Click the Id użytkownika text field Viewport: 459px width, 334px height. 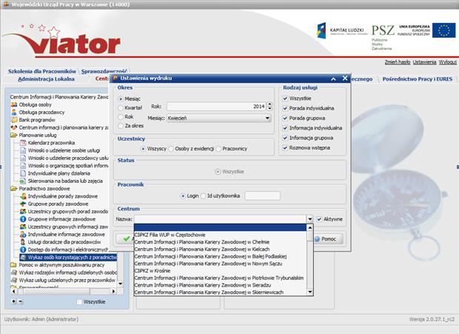click(262, 196)
